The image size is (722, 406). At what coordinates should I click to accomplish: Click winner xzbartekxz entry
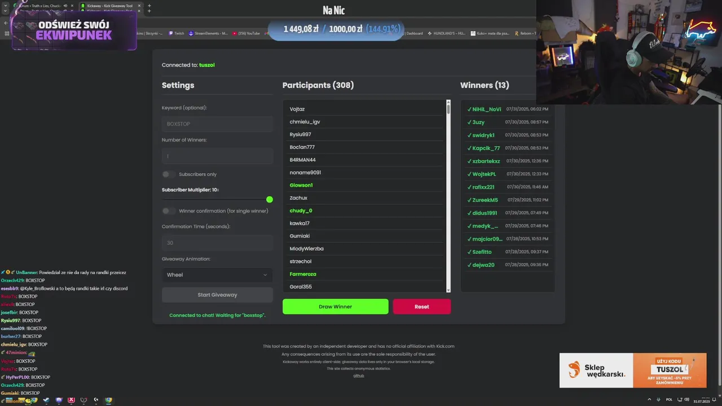(x=508, y=161)
